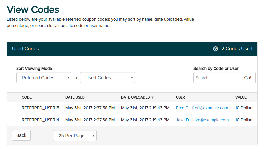This screenshot has height=153, width=265.
Task: Sort by the User column header
Action: 181,97
